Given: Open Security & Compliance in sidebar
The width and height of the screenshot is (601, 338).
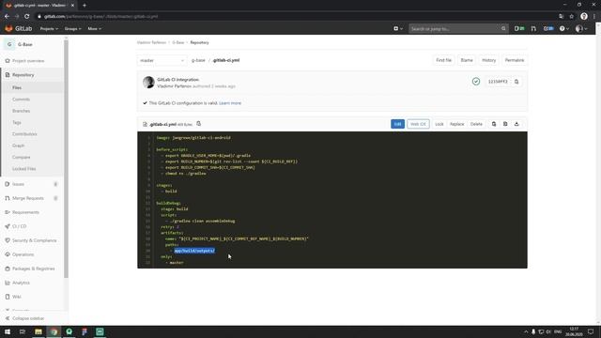Looking at the screenshot, I should click(x=34, y=240).
